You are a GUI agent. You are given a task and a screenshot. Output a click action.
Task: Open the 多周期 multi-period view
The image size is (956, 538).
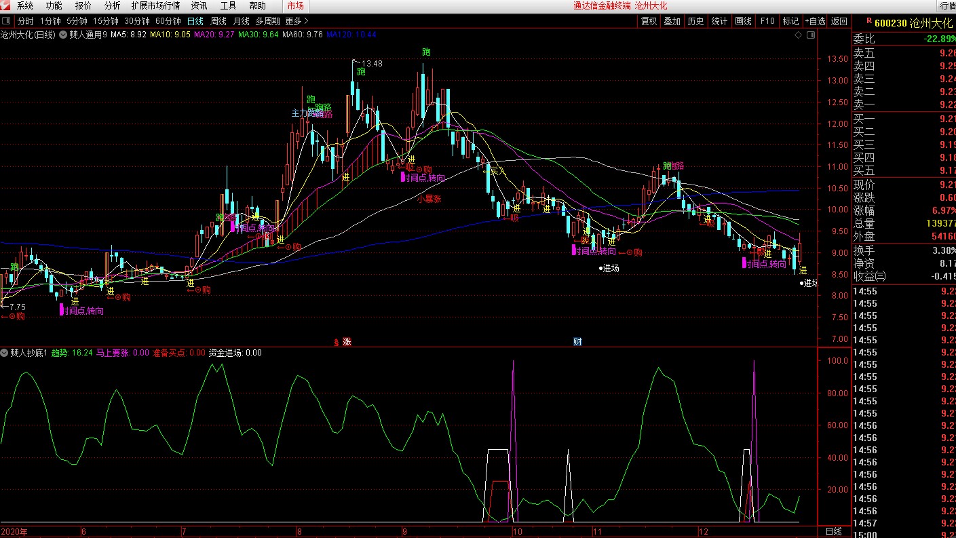(x=267, y=21)
